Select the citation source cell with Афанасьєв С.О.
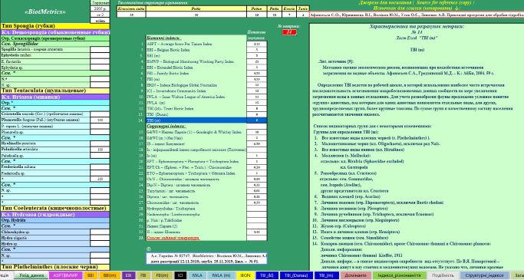The height and width of the screenshot is (280, 524). click(417, 15)
